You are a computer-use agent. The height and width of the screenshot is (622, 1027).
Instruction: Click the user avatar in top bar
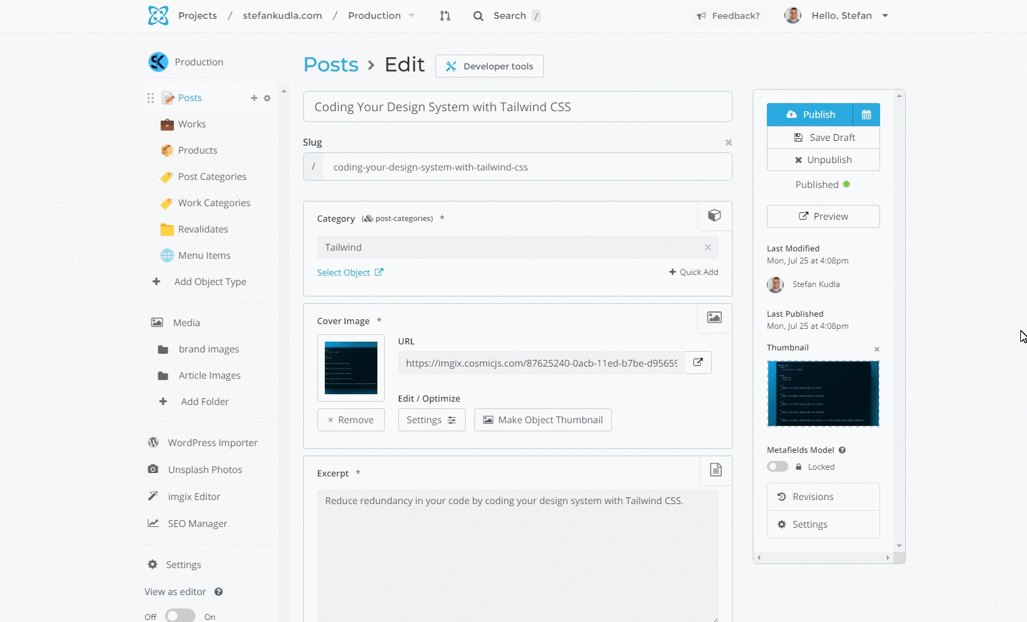click(792, 15)
